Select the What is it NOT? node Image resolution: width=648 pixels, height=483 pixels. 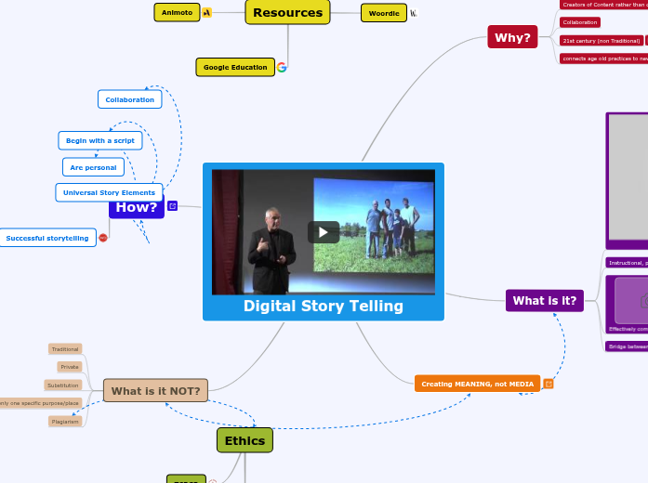155,390
